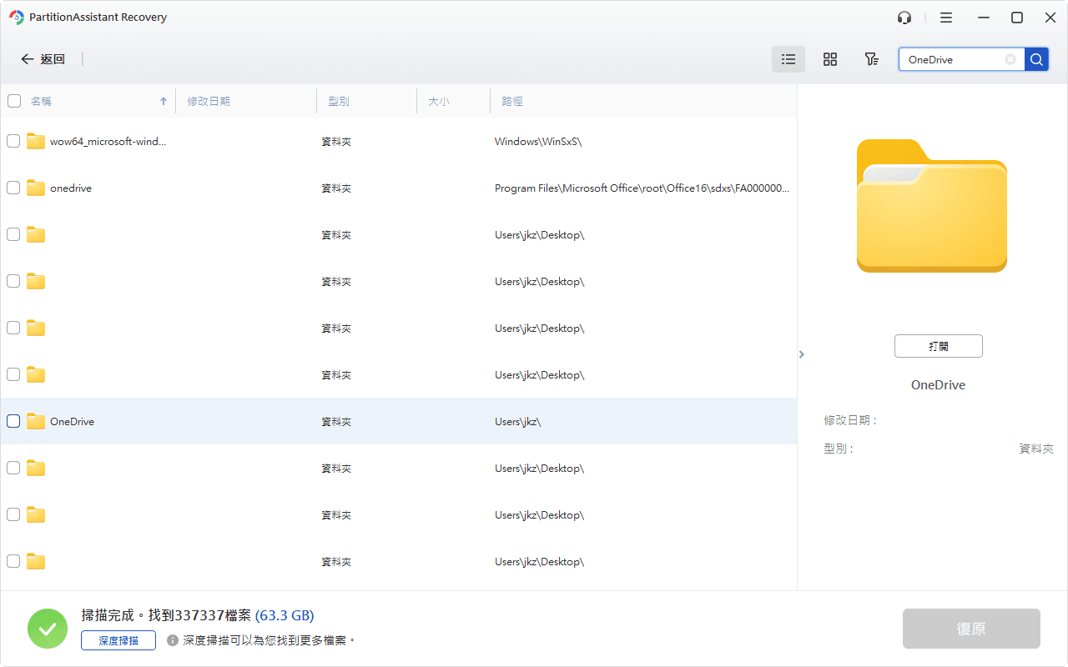The width and height of the screenshot is (1068, 667).
Task: Minimize the PartitionAssistant Recovery window
Action: pyautogui.click(x=982, y=18)
